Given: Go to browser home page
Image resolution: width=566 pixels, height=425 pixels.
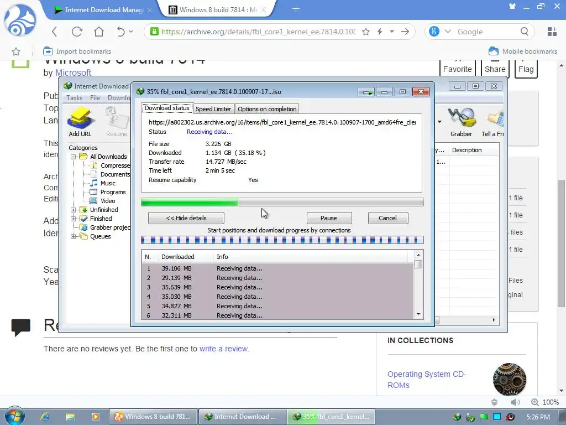Looking at the screenshot, I should pos(99,32).
